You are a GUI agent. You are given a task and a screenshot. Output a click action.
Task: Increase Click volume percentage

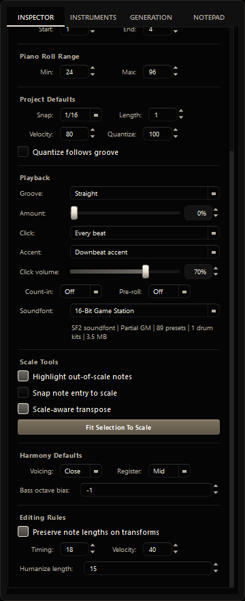click(x=216, y=269)
